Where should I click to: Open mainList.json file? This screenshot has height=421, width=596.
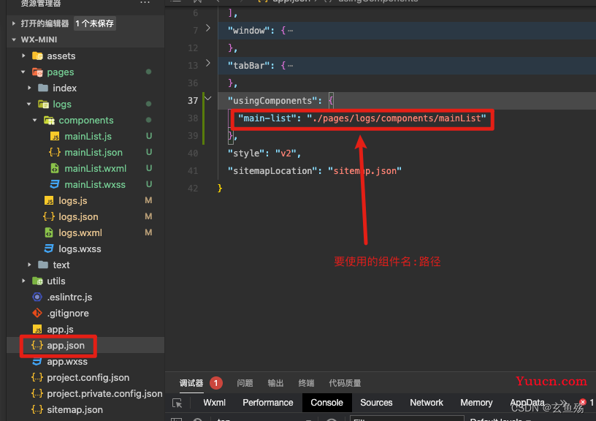pos(93,152)
